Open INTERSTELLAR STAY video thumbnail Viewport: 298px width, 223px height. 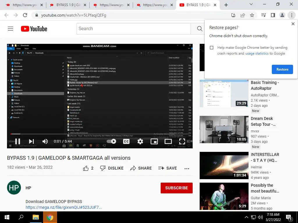pos(224,165)
